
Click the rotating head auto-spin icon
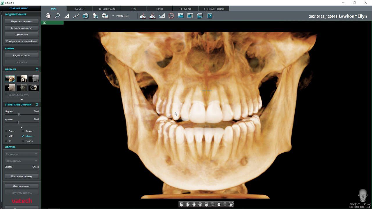pyautogui.click(x=231, y=204)
